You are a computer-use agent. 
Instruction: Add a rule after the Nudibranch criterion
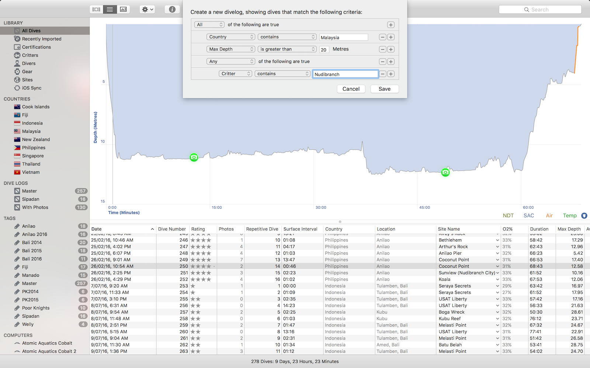[391, 74]
